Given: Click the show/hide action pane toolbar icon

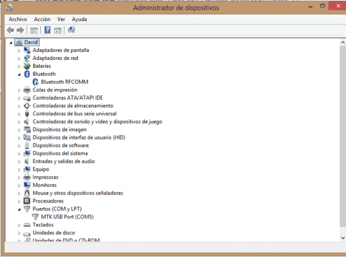Looking at the screenshot, I should pos(58,30).
